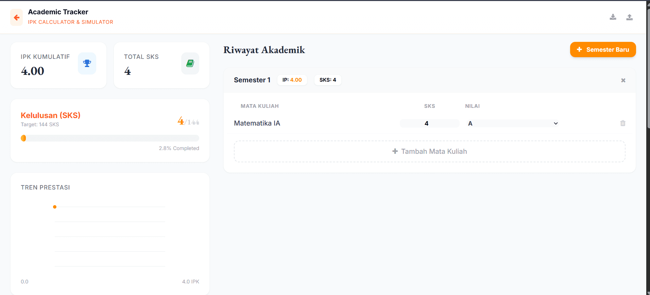Viewport: 650px width, 295px height.
Task: Click the trophy icon in IPK Kumulatif card
Action: pos(87,63)
